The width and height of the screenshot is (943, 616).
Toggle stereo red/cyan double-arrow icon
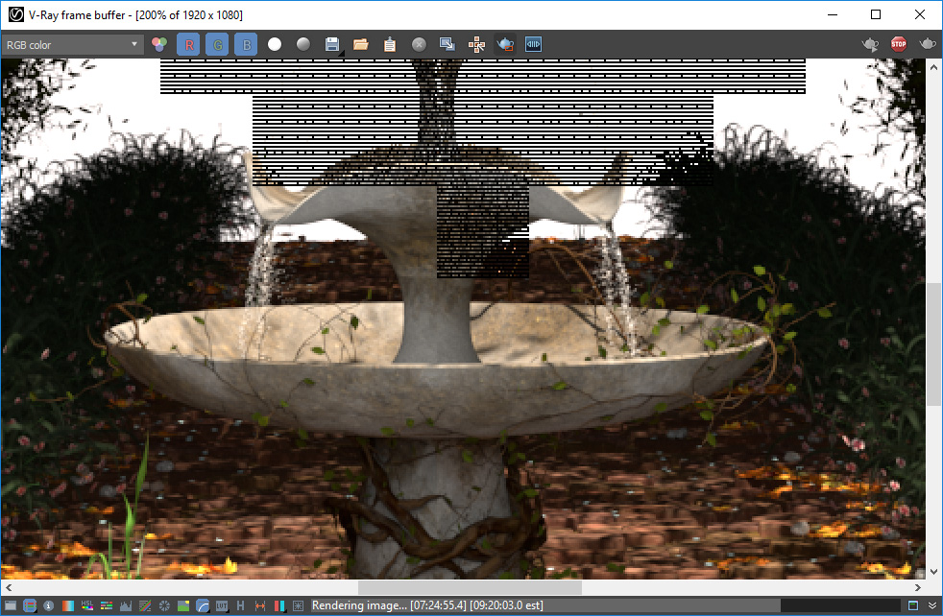click(x=260, y=605)
